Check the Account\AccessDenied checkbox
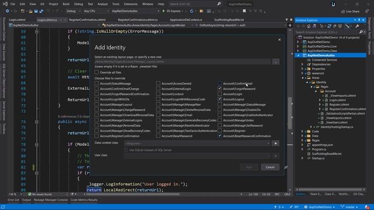The image size is (374, 210). click(x=158, y=83)
